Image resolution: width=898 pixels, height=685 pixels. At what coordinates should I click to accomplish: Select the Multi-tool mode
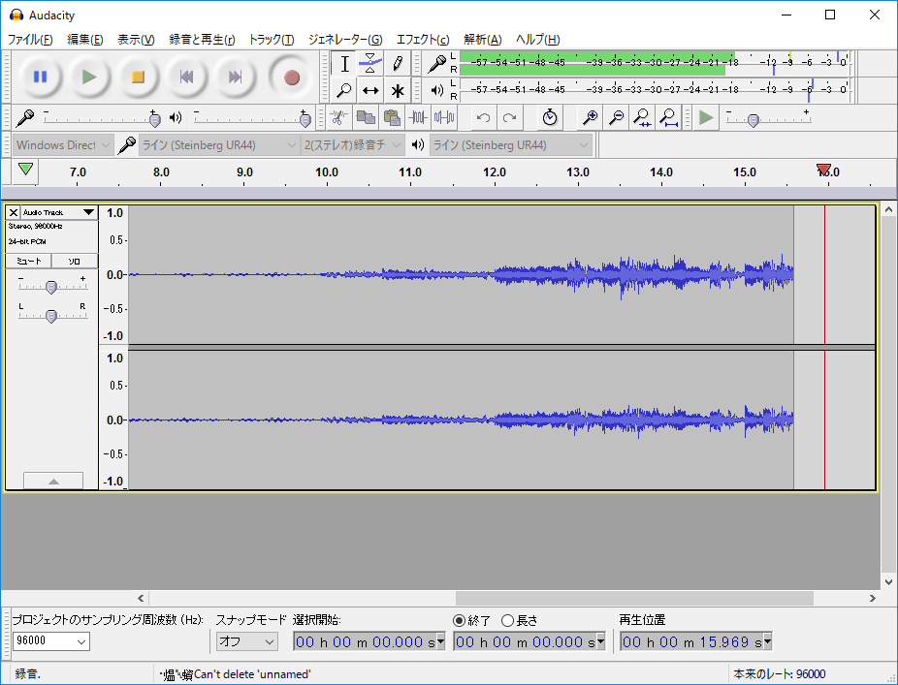point(399,91)
